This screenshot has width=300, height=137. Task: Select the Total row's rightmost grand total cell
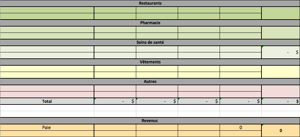pos(280,101)
